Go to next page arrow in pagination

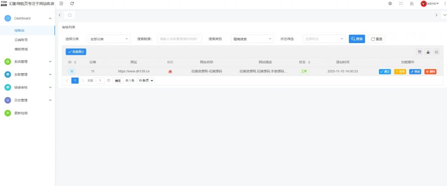83,81
